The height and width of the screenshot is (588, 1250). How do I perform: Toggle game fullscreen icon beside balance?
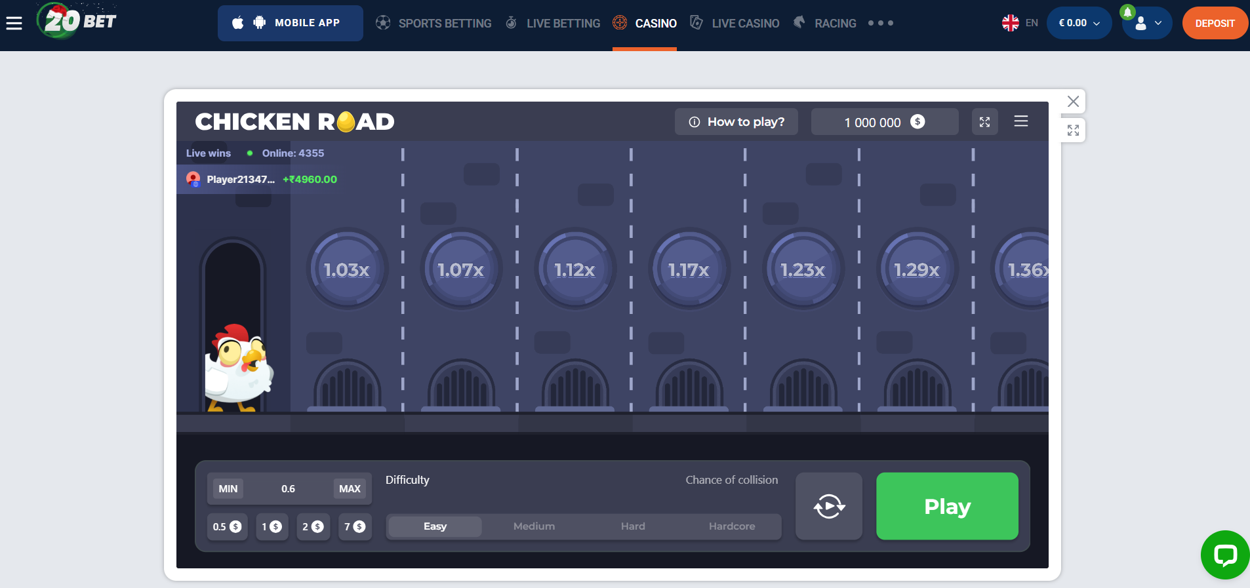(x=984, y=122)
